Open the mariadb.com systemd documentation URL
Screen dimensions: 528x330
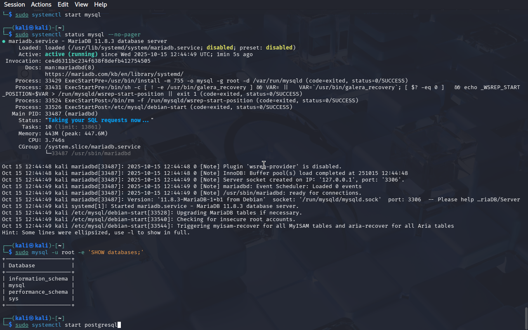point(114,74)
